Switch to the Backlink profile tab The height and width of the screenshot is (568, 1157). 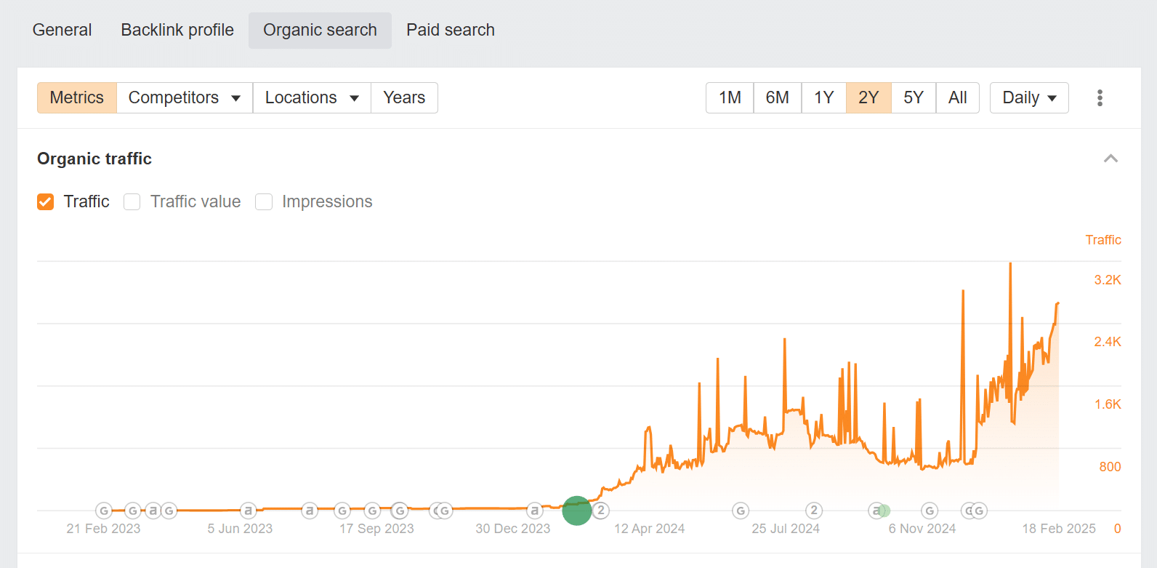pyautogui.click(x=177, y=31)
